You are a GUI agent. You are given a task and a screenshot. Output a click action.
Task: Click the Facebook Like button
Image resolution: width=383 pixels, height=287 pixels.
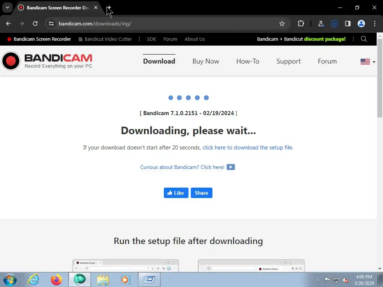(x=176, y=193)
